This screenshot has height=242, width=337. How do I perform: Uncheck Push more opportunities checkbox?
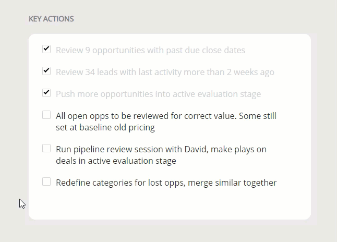tap(46, 93)
